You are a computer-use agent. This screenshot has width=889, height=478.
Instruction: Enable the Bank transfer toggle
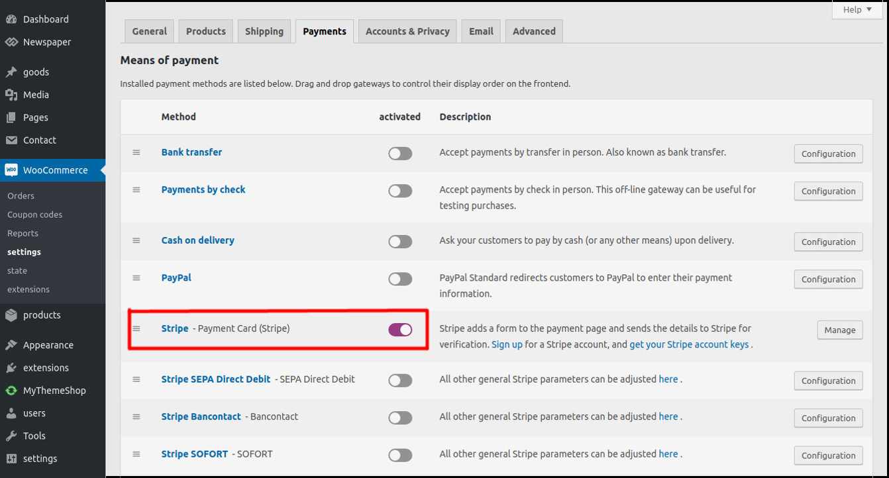400,154
